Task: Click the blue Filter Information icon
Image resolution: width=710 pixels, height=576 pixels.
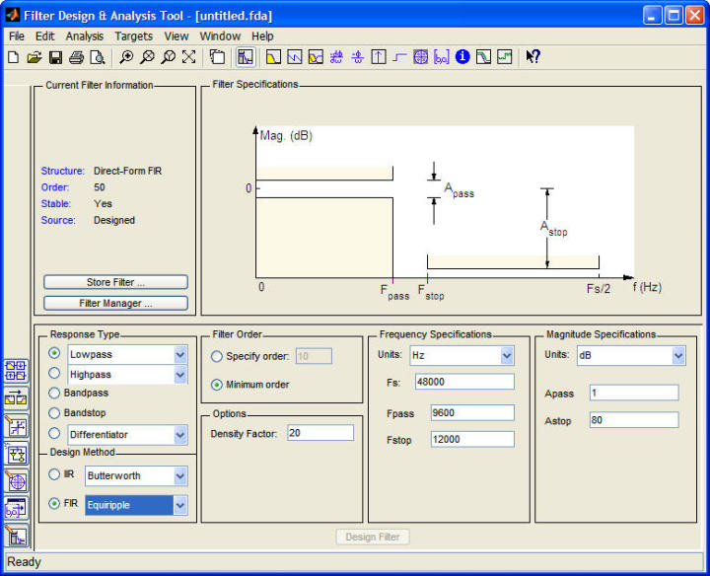Action: click(462, 56)
